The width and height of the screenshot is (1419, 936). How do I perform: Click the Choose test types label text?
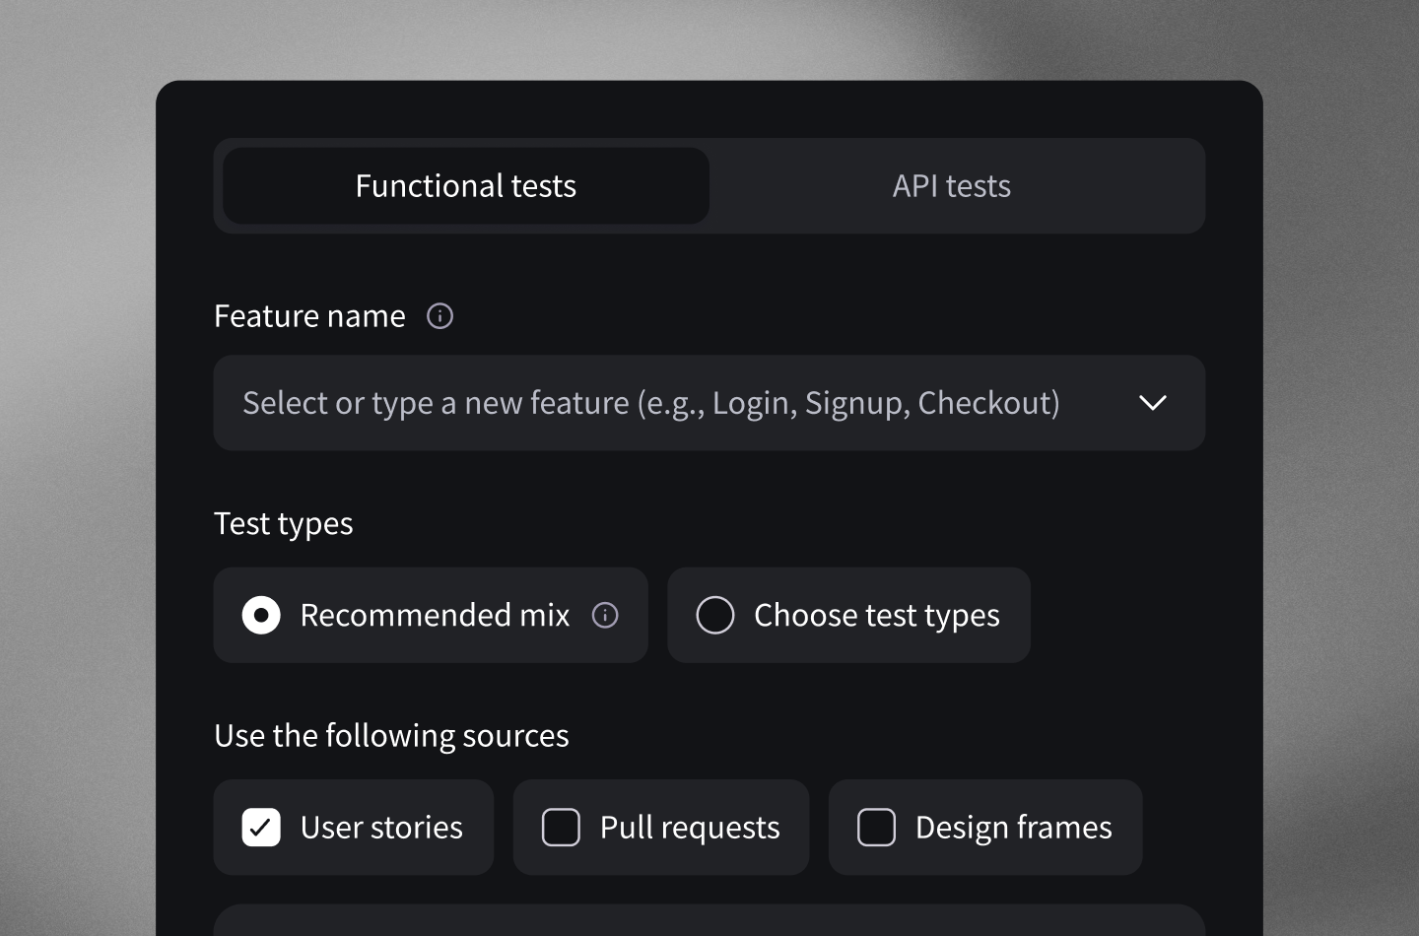click(876, 616)
